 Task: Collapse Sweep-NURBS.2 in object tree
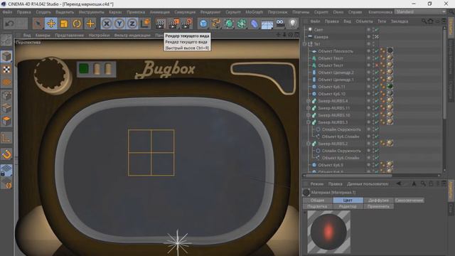(309, 144)
